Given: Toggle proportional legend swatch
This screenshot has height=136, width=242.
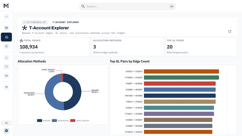Looking at the screenshot, I should (54, 121).
